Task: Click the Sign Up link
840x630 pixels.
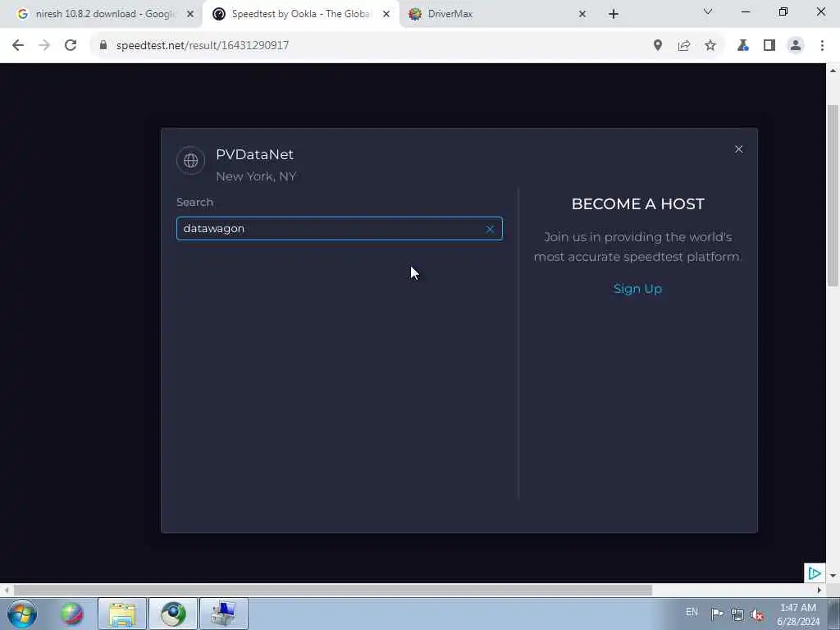Action: pyautogui.click(x=637, y=289)
